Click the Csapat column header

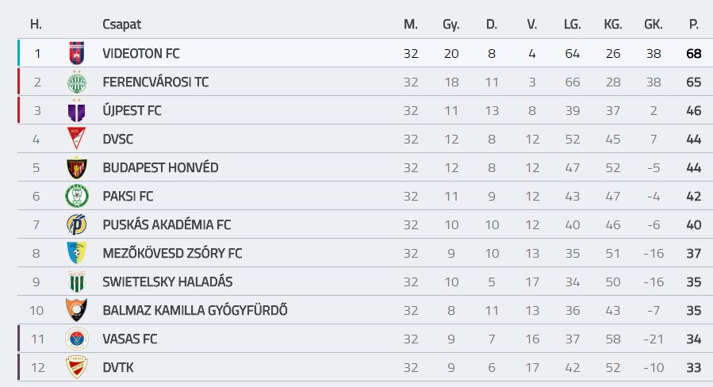(122, 25)
